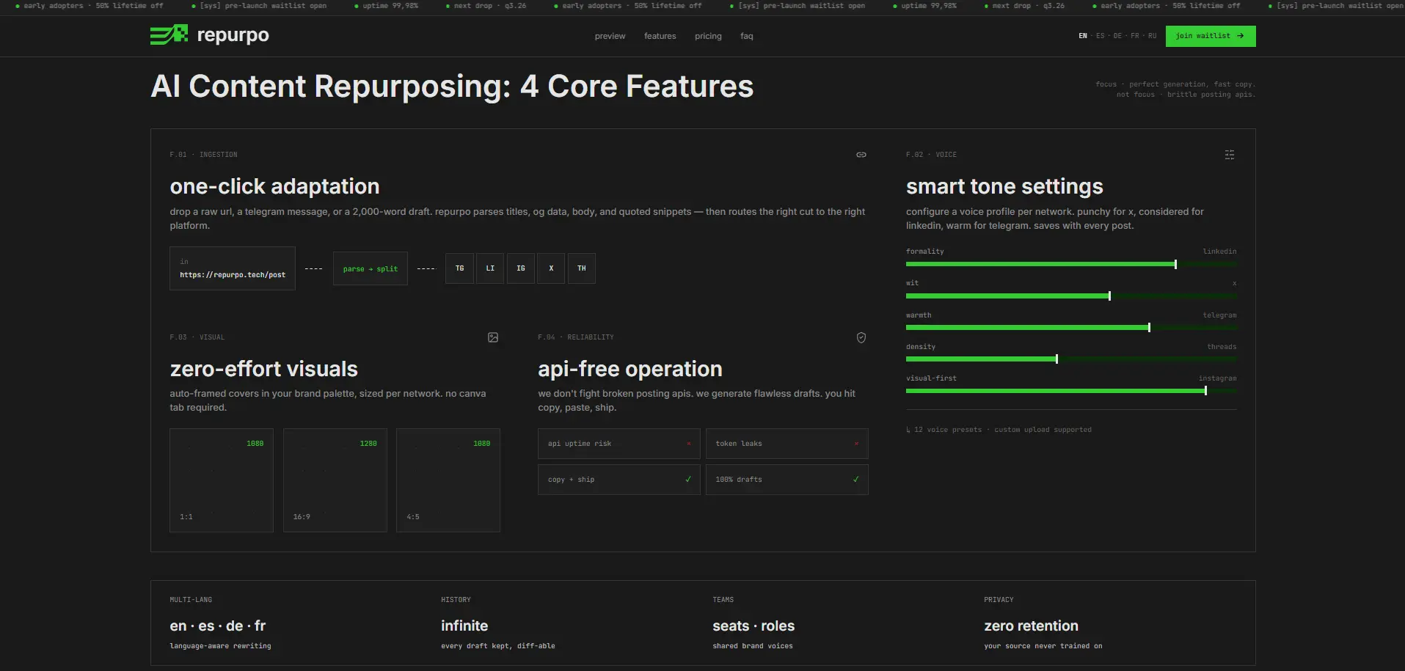Select the IG platform chip
1405x671 pixels.
[521, 268]
